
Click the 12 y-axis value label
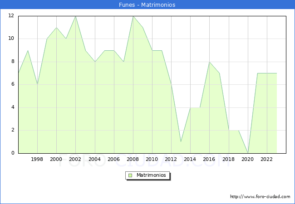11,16
